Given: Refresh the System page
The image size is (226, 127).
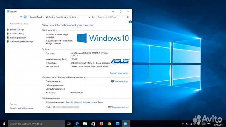Looking at the screenshot, I should (93, 17).
